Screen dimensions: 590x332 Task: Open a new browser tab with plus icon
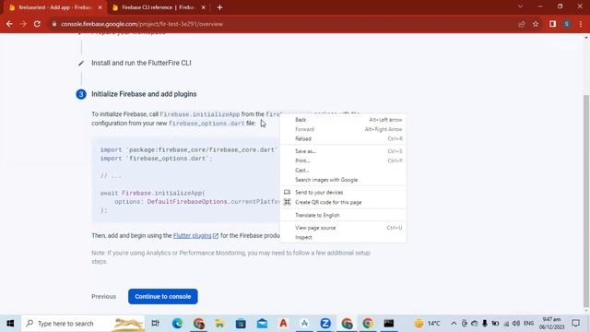click(219, 7)
